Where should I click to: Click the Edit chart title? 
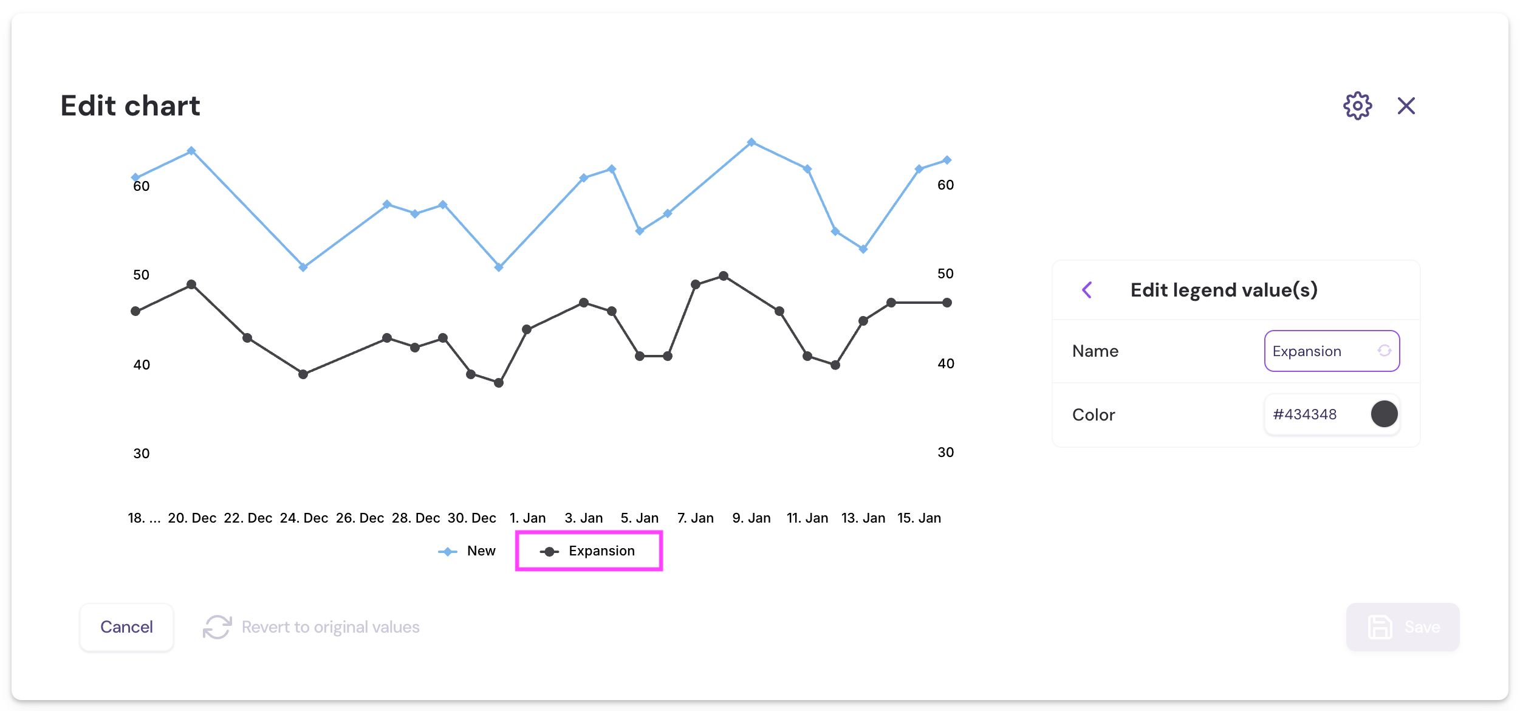130,106
